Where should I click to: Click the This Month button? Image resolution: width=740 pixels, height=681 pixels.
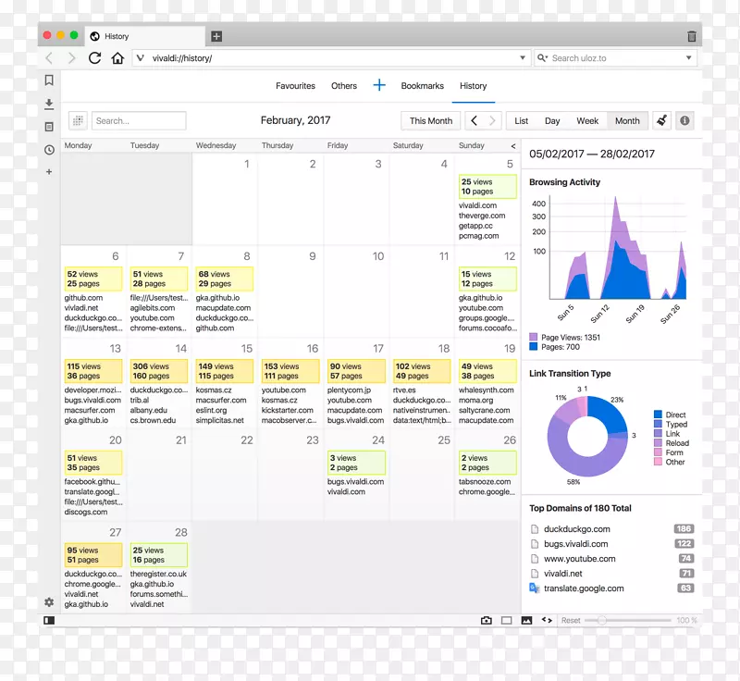(431, 121)
